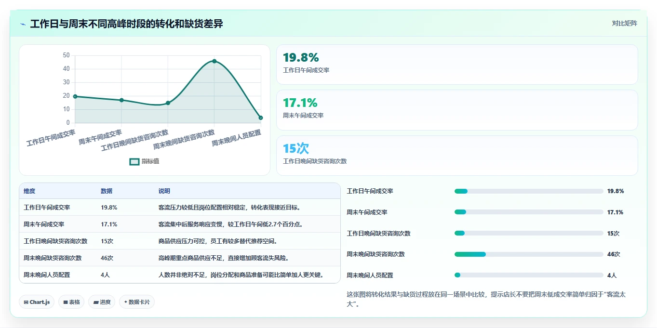
Task: Click the 46次 table data cell
Action: click(x=107, y=258)
